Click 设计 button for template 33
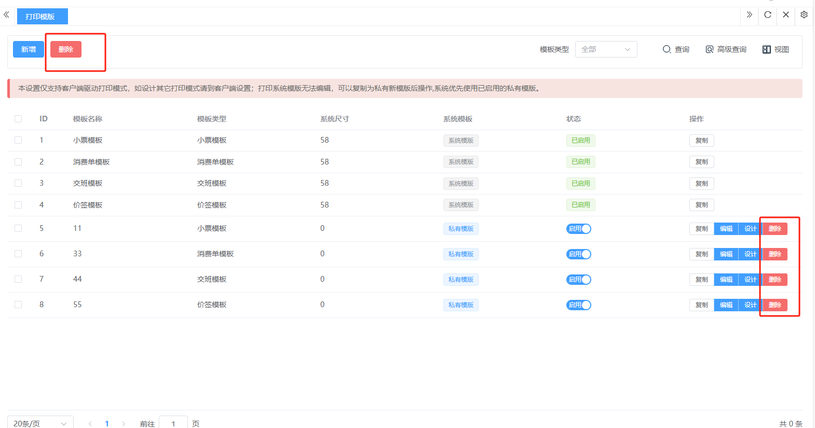Screen dimensions: 815x428 pos(750,254)
